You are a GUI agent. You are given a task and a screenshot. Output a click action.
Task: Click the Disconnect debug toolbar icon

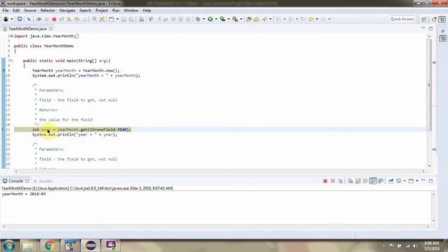click(62, 19)
